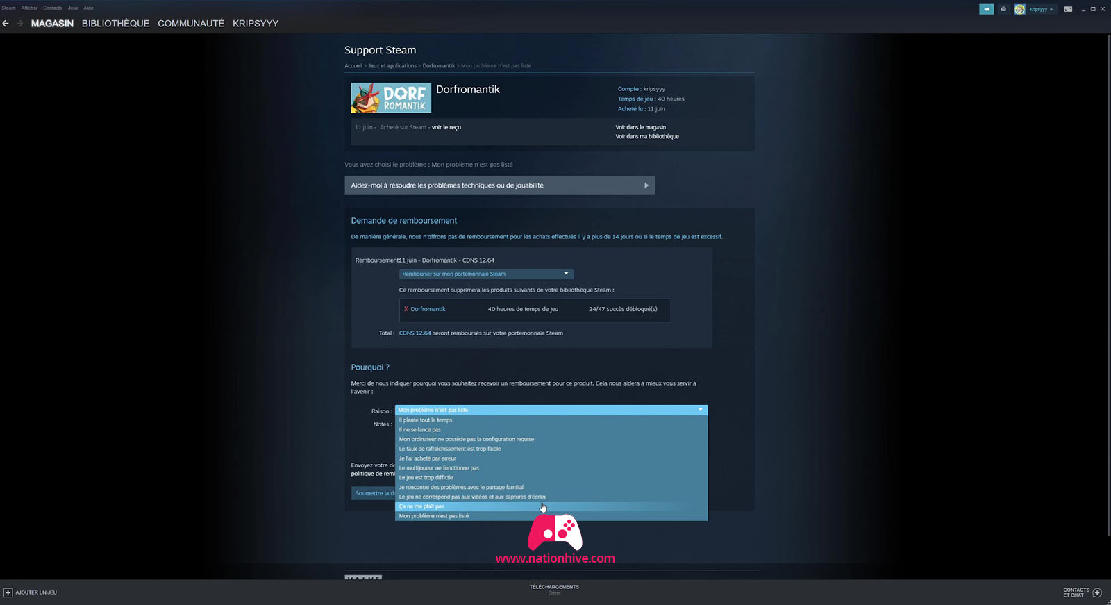The height and width of the screenshot is (605, 1111).
Task: Go to the BIBLIOTHÈQUE tab
Action: pos(115,24)
